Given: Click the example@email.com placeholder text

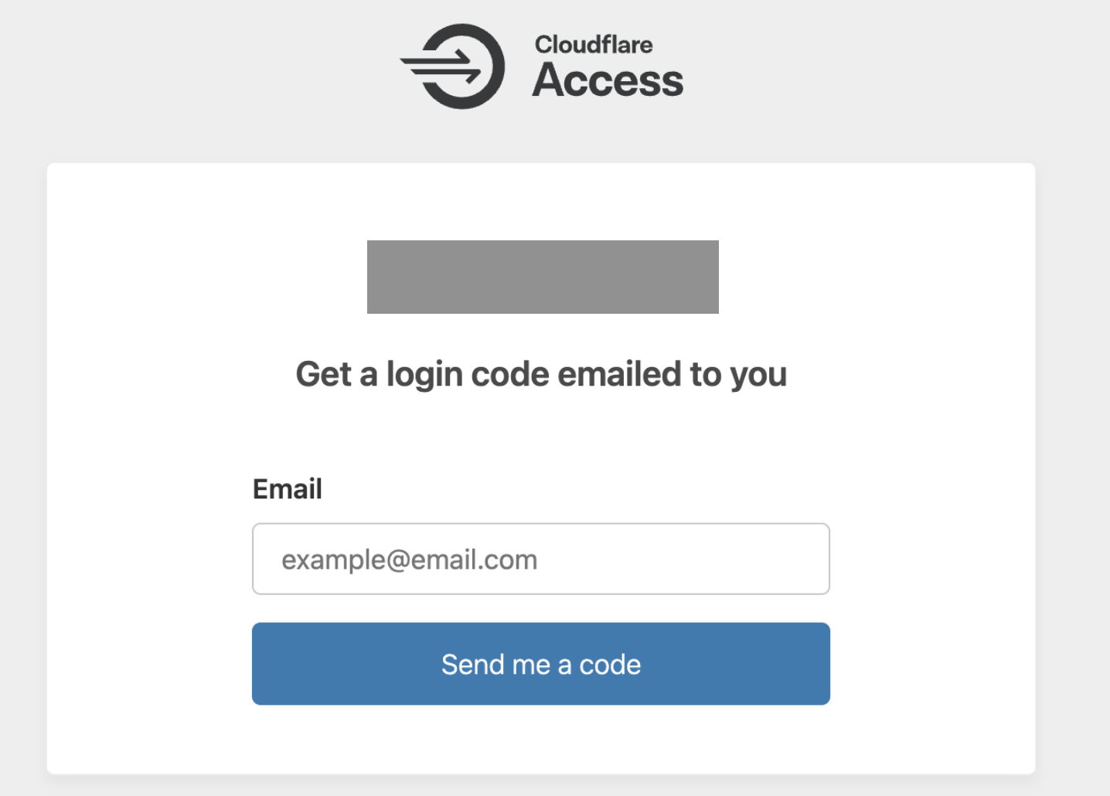Looking at the screenshot, I should click(409, 560).
